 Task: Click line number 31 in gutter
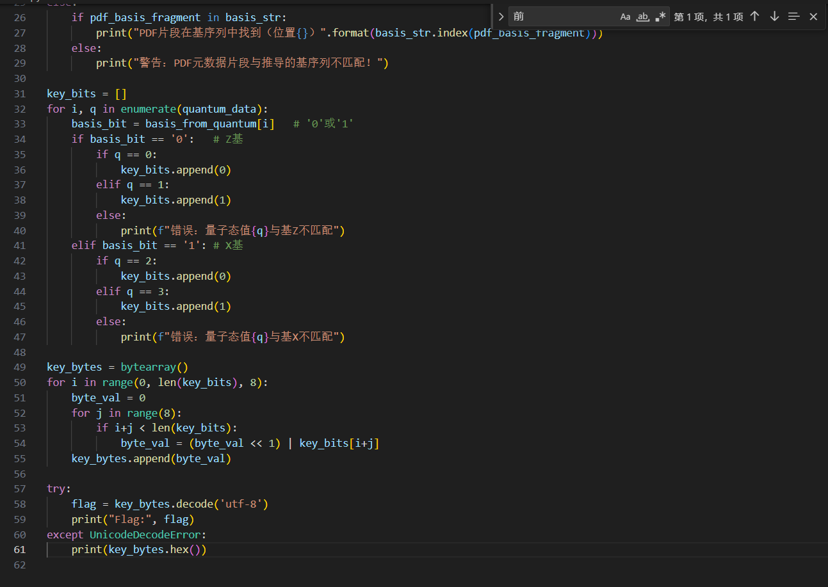[x=19, y=93]
